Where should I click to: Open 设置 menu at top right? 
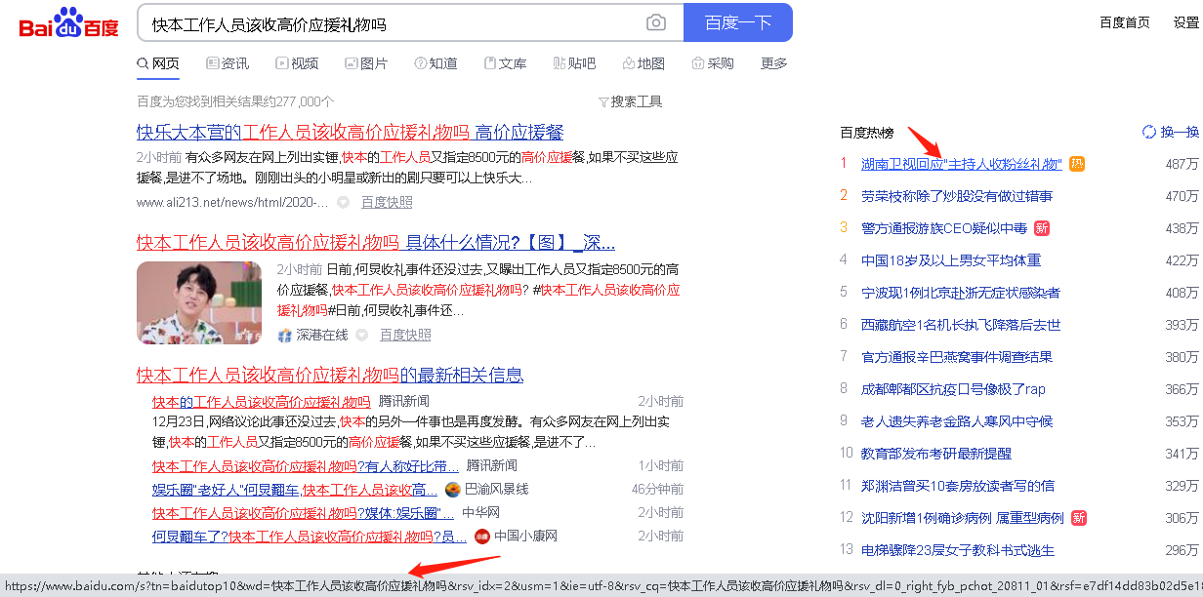point(1185,22)
